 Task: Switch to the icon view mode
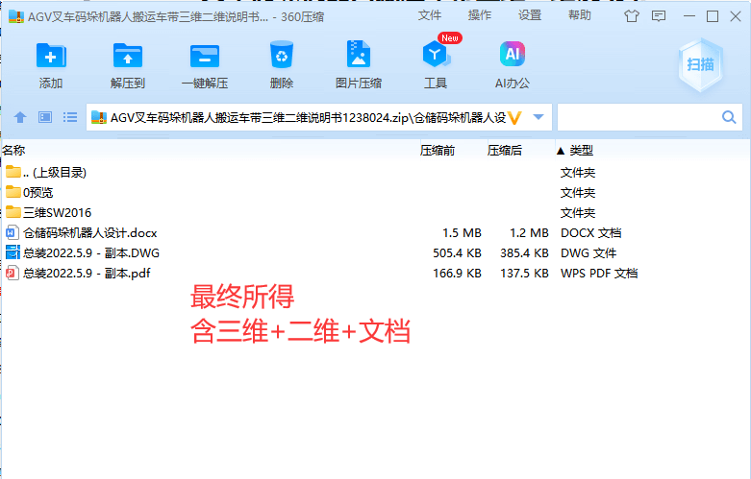(44, 117)
